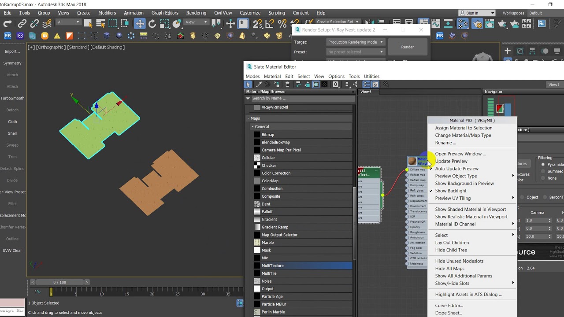Open the Rendering menu
Viewport: 564px width, 317px height.
click(196, 13)
